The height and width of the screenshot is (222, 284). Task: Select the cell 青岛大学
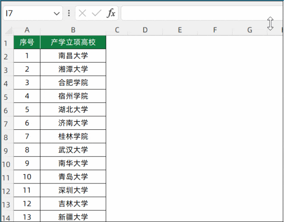(73, 177)
